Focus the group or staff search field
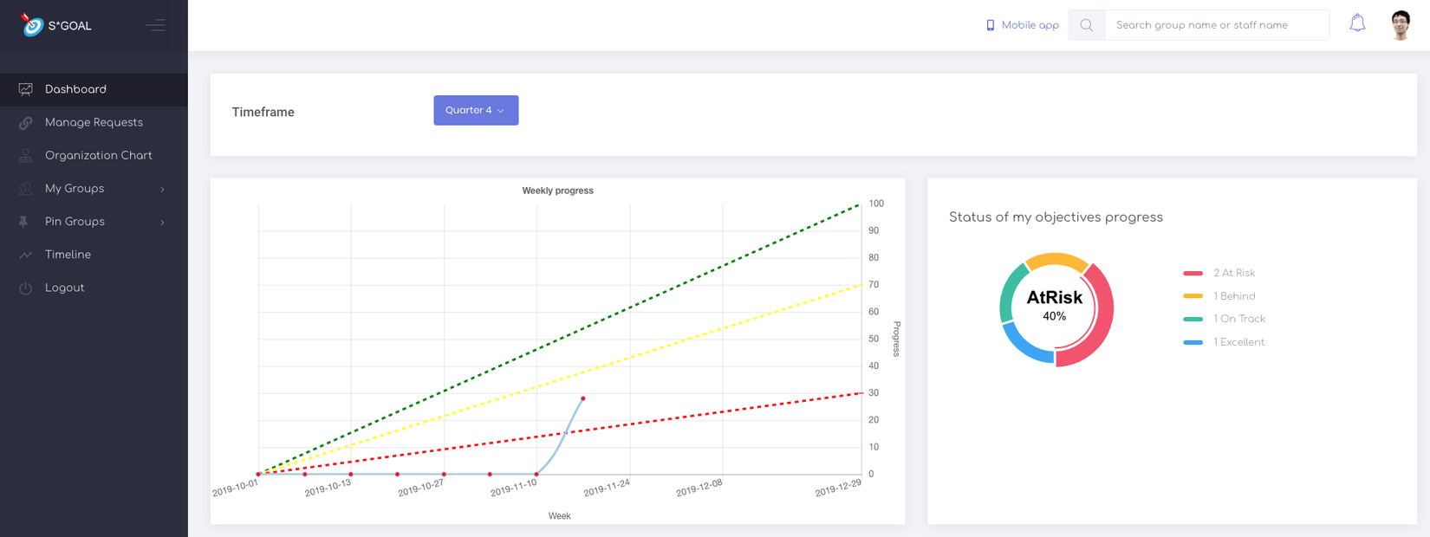 pos(1216,25)
